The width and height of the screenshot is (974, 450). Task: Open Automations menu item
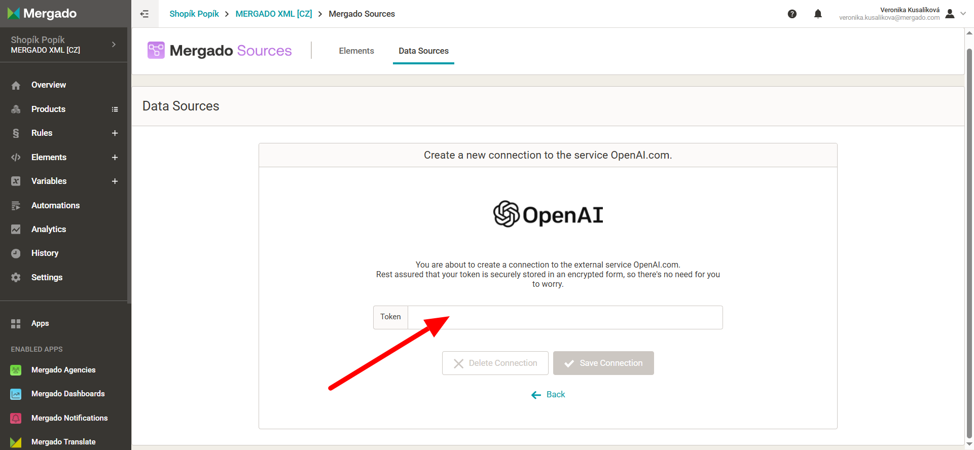pos(55,205)
